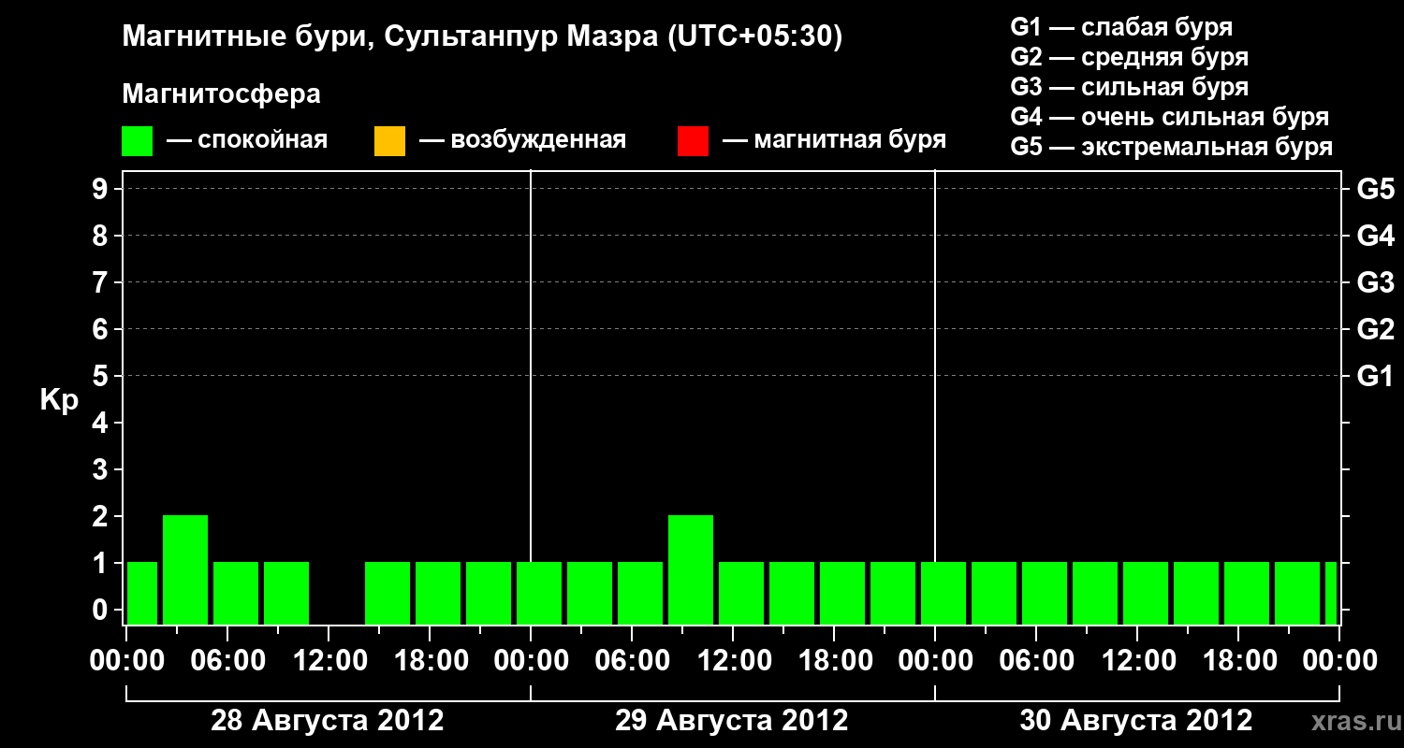Click the date label '30 Августа 2012'

click(x=1136, y=721)
